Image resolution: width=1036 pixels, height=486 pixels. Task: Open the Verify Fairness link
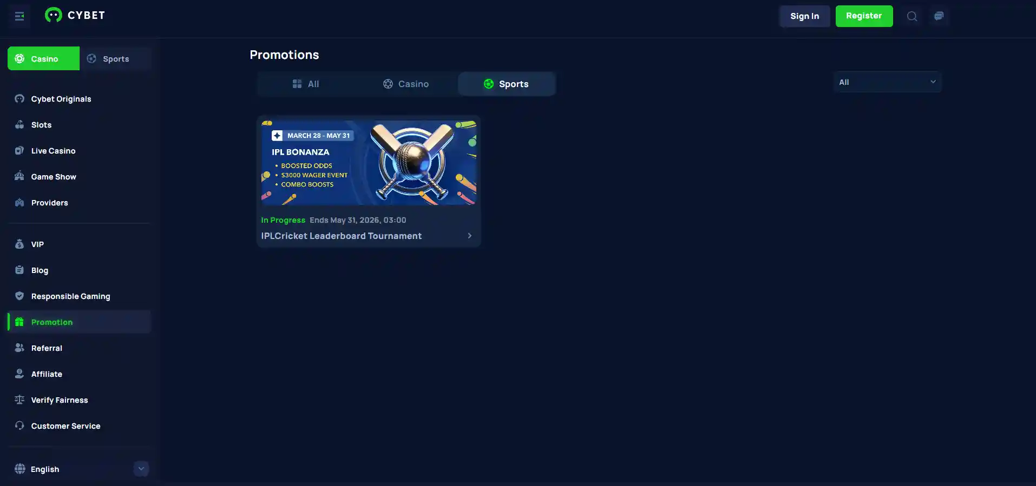60,400
